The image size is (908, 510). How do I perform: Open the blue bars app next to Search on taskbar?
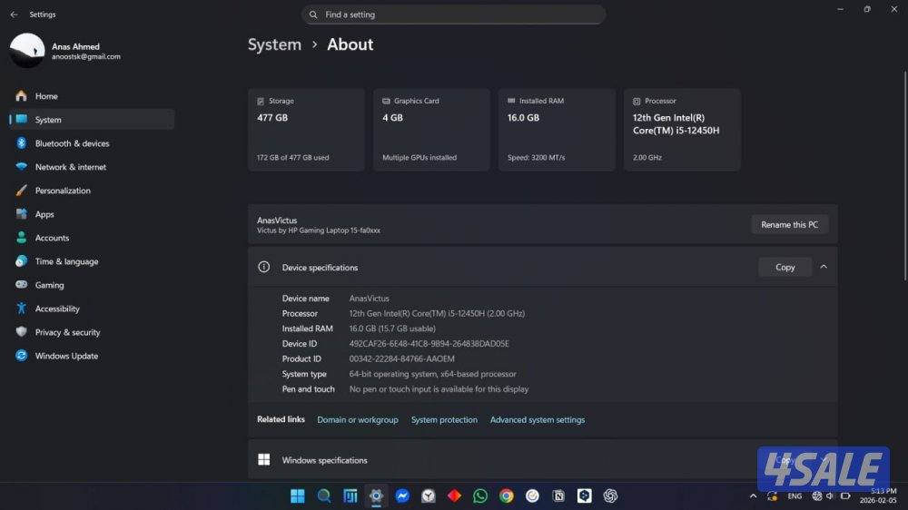(350, 495)
